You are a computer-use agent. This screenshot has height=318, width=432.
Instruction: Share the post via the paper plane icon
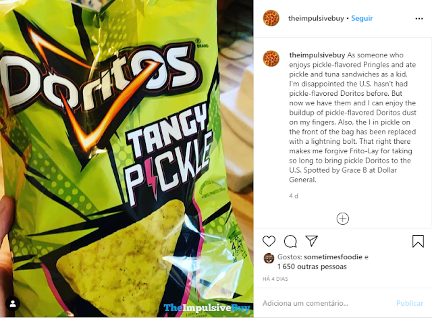pos(312,241)
